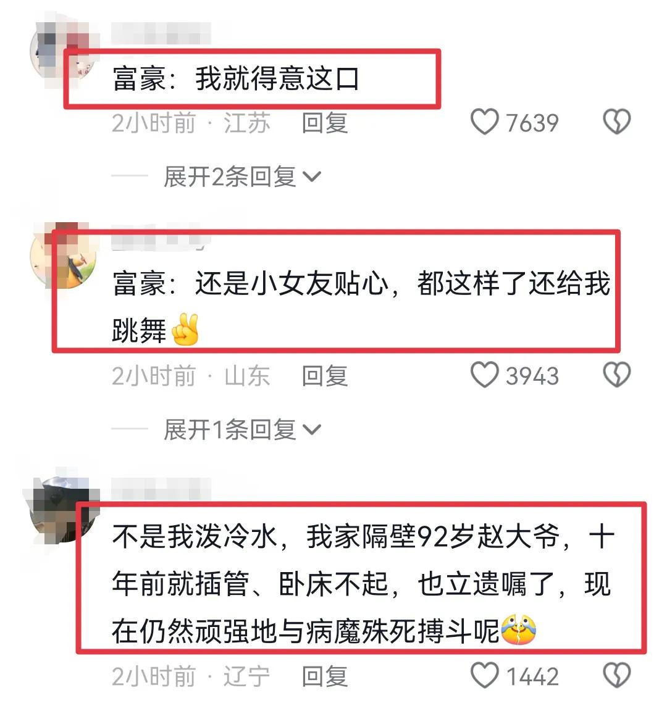This screenshot has height=706, width=667.
Task: Select comment about 小女友贴心 dancing
Action: [x=361, y=307]
